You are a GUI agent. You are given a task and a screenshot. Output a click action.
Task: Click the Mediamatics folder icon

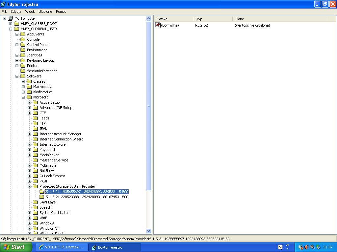coord(29,92)
